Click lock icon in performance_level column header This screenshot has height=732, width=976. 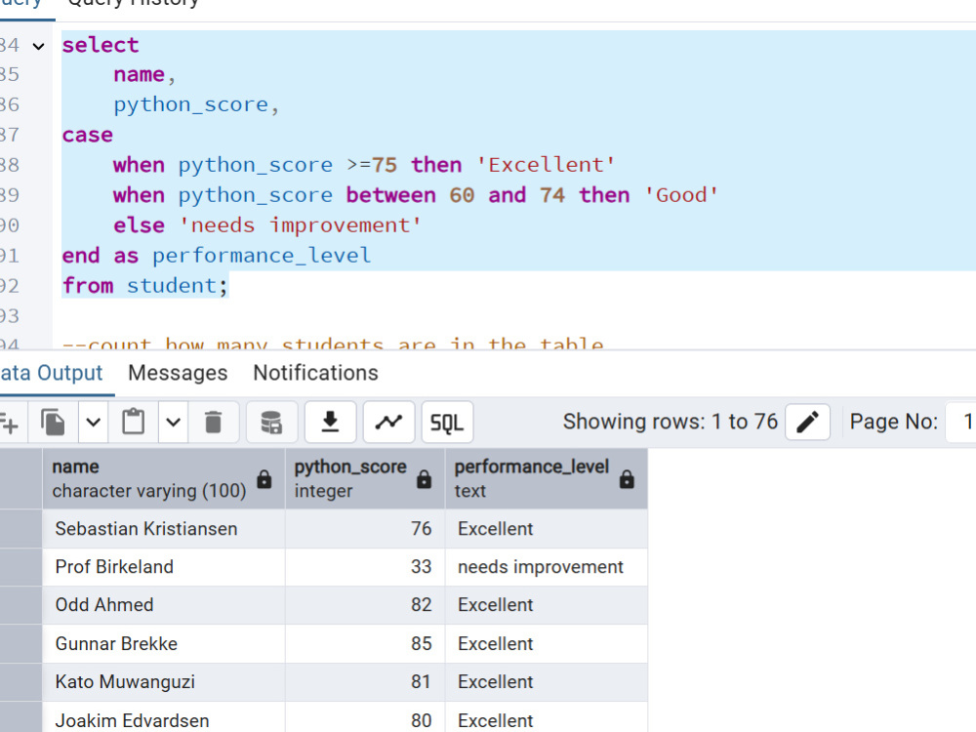click(x=627, y=478)
